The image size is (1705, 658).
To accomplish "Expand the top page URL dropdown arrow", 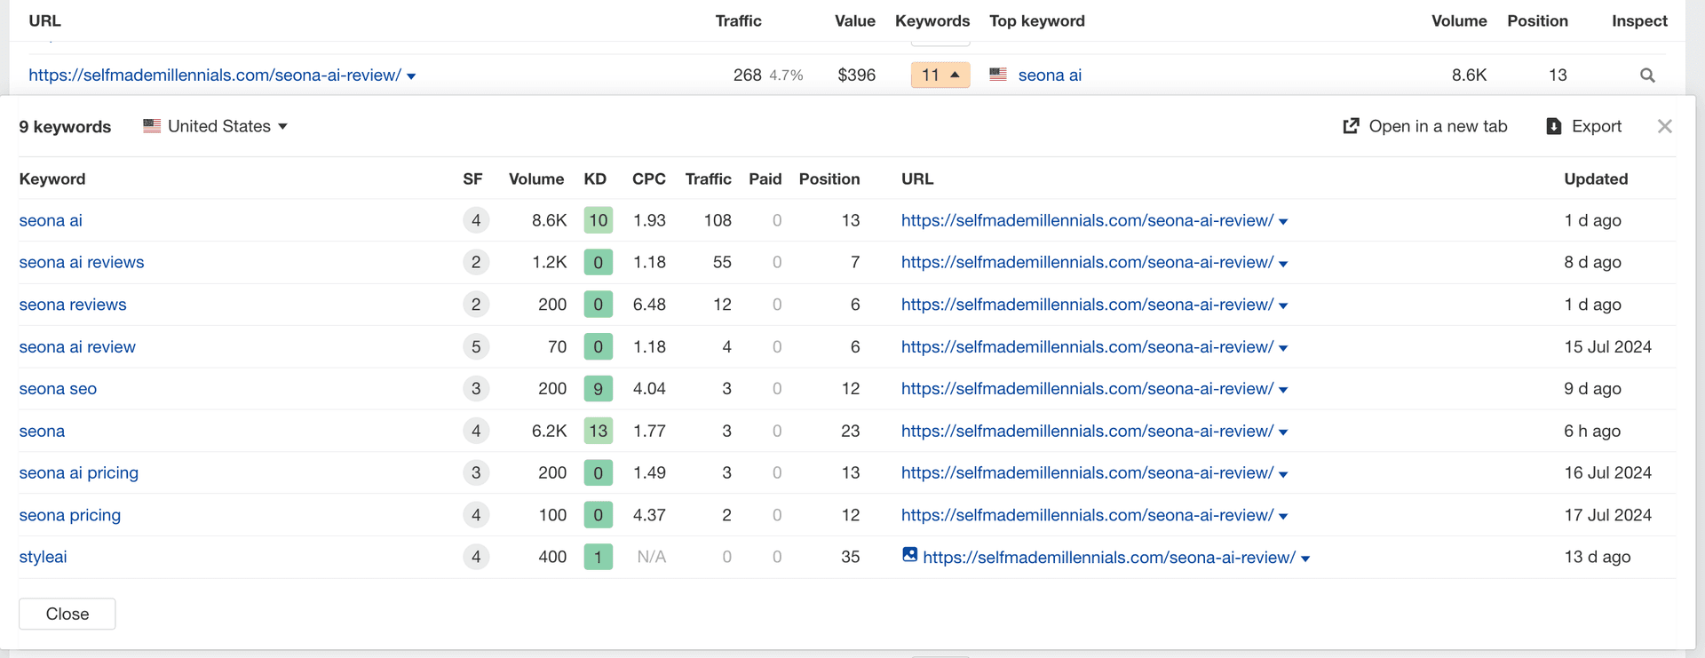I will (x=411, y=76).
